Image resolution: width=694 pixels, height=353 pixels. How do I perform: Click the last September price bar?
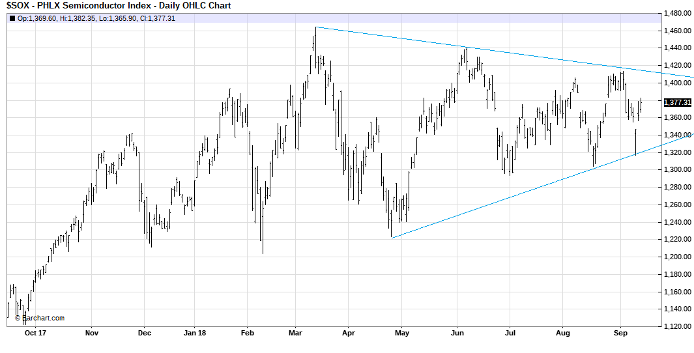[x=641, y=106]
